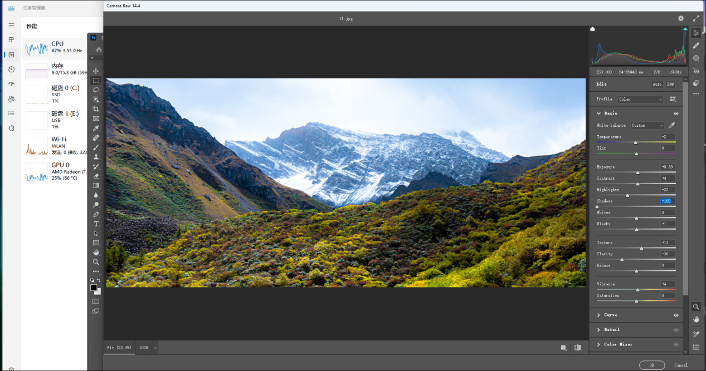Click the OK button
The height and width of the screenshot is (371, 706).
[651, 365]
